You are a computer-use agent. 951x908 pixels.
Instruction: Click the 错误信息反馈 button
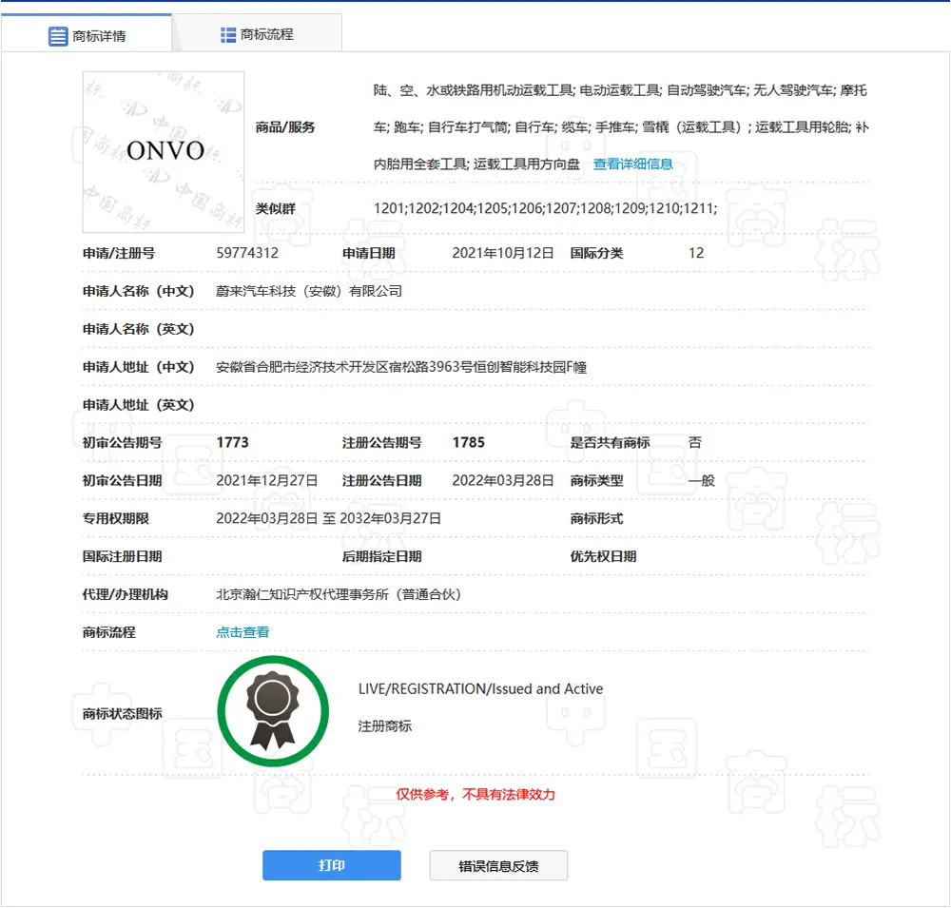pos(498,865)
